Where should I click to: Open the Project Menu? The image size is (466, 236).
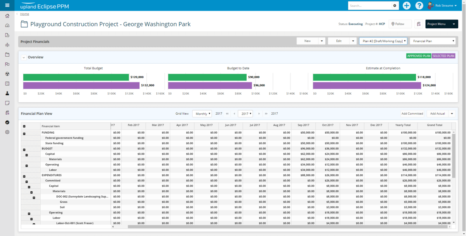click(441, 24)
